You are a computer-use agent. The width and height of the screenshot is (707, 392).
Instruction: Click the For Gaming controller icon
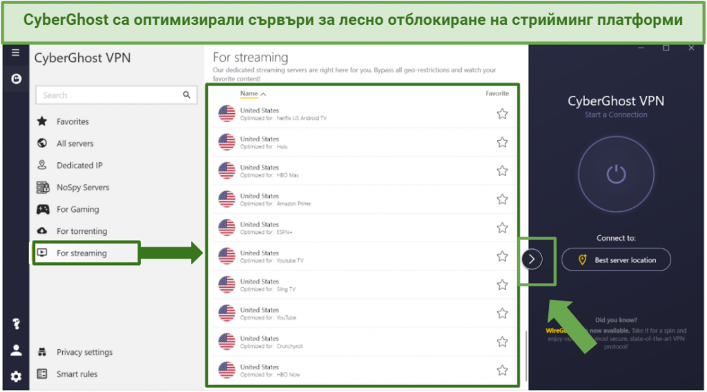pos(43,209)
